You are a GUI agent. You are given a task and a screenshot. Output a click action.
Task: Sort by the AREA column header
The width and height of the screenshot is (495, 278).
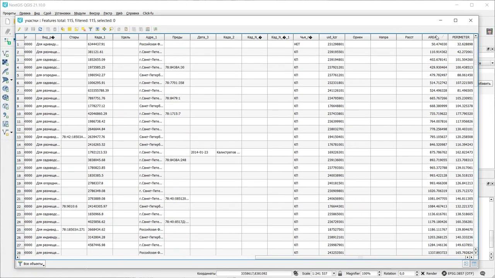[x=435, y=37]
